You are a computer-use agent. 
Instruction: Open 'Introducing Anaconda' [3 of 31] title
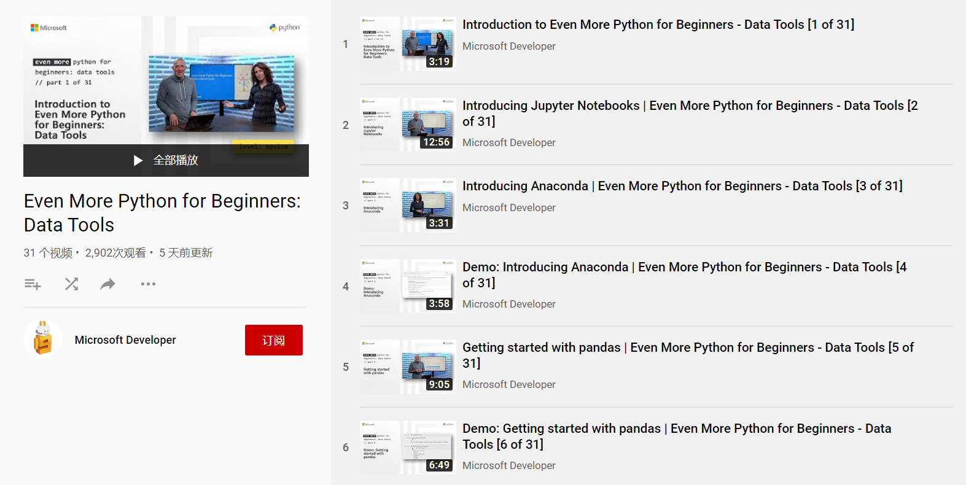[682, 186]
